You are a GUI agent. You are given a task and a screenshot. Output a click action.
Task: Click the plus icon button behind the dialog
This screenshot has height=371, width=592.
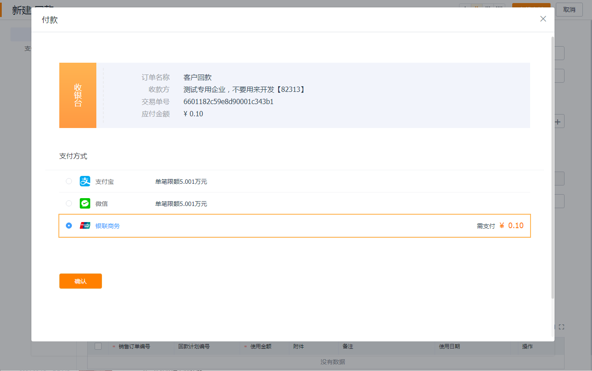(558, 121)
